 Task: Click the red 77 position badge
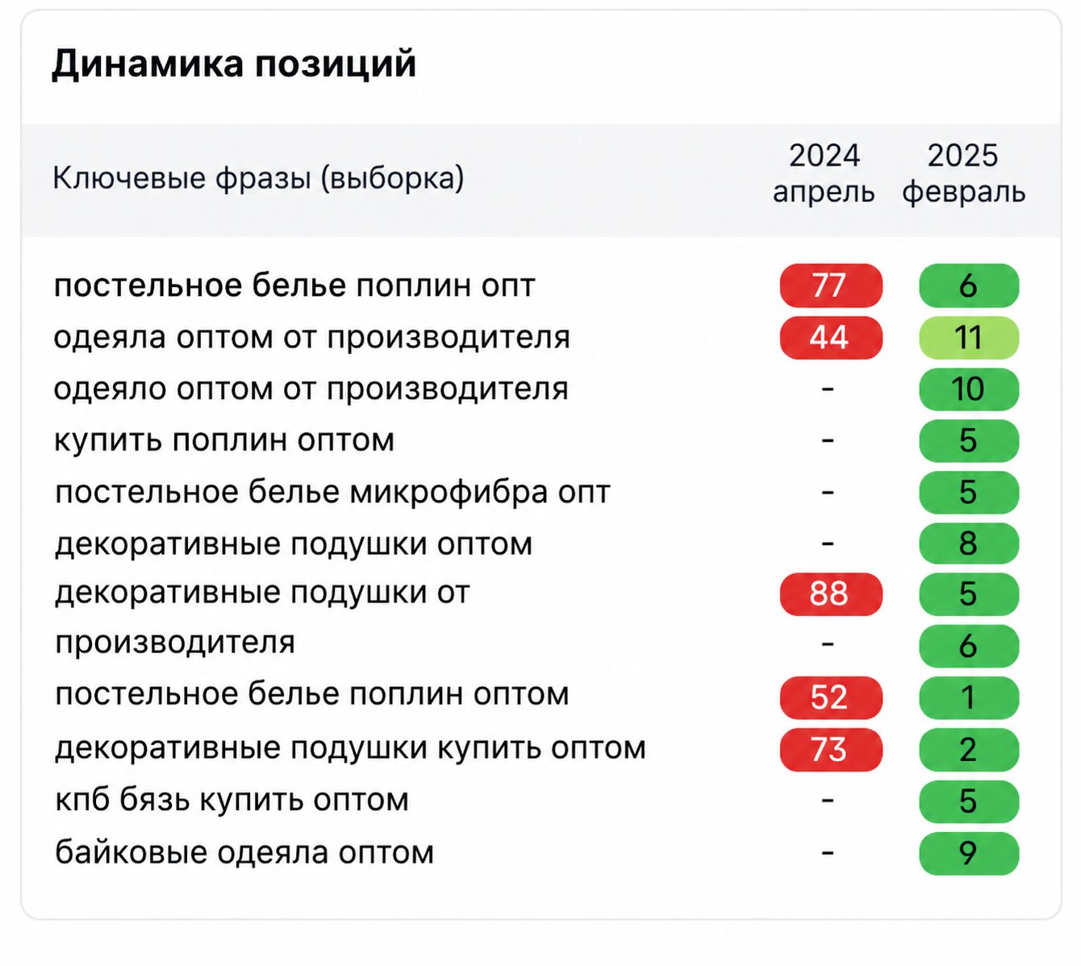click(830, 285)
